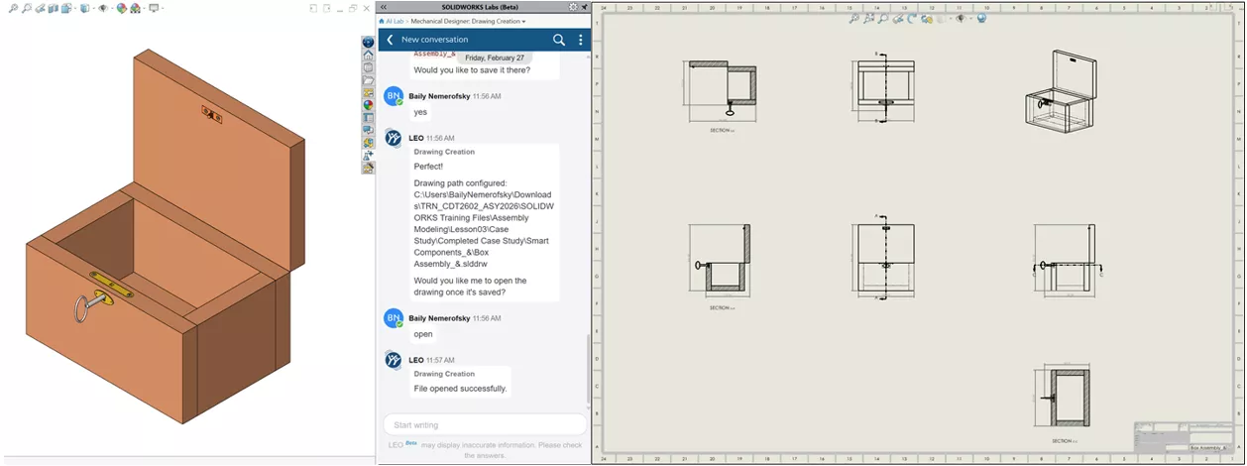Open the File Explorer folder tab in the task pane

pyautogui.click(x=368, y=78)
